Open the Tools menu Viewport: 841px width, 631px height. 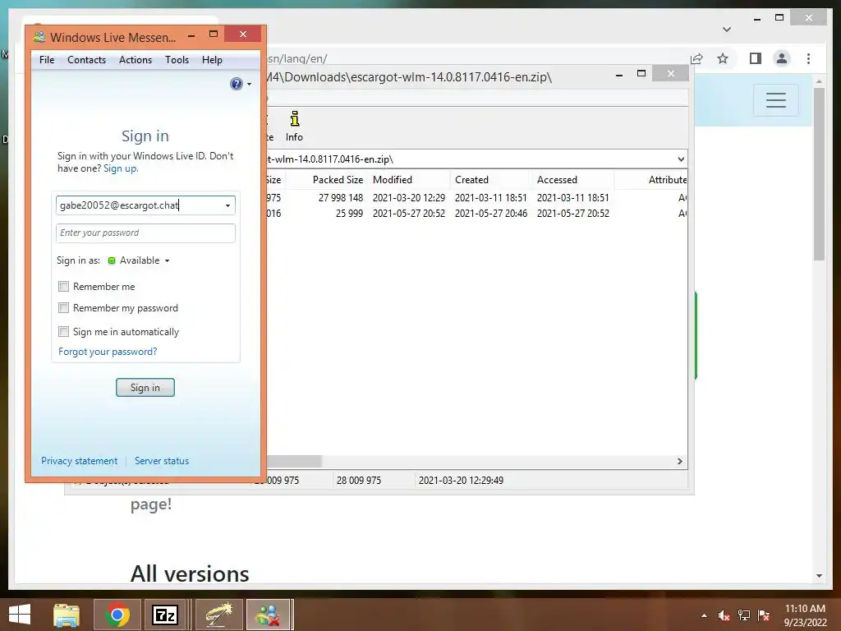pyautogui.click(x=177, y=59)
